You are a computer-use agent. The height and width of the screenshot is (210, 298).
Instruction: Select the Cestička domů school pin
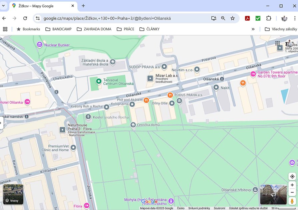click(x=133, y=125)
